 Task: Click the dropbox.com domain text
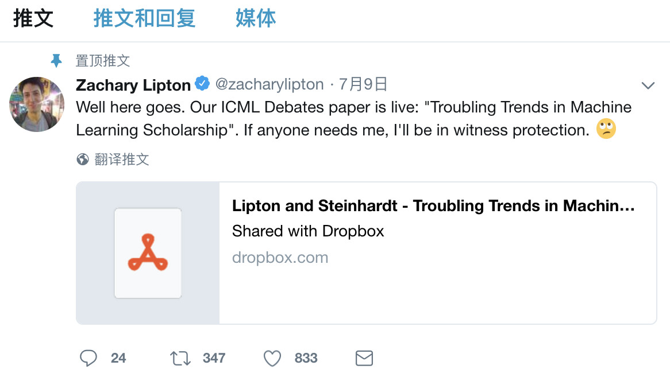tap(280, 257)
